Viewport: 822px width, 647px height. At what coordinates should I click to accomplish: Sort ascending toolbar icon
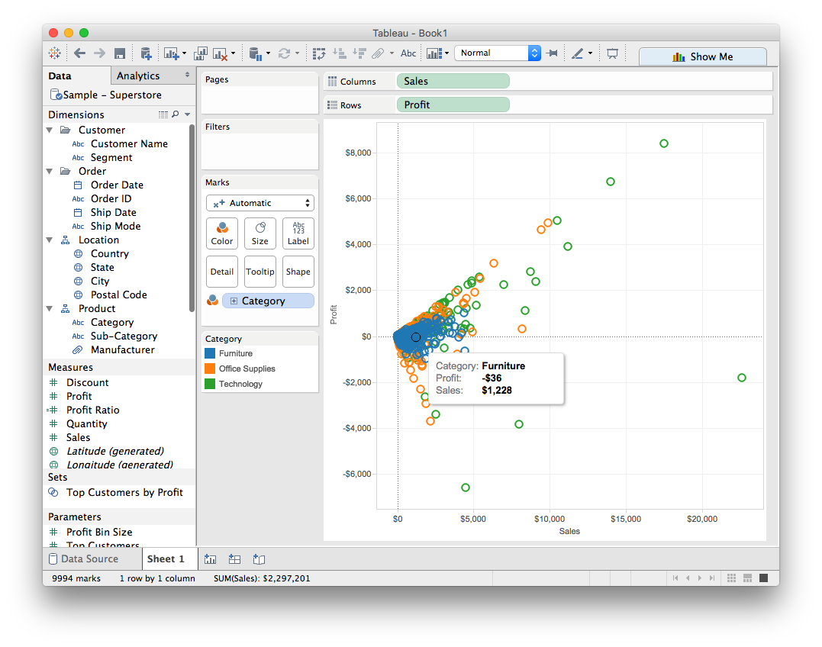point(339,53)
